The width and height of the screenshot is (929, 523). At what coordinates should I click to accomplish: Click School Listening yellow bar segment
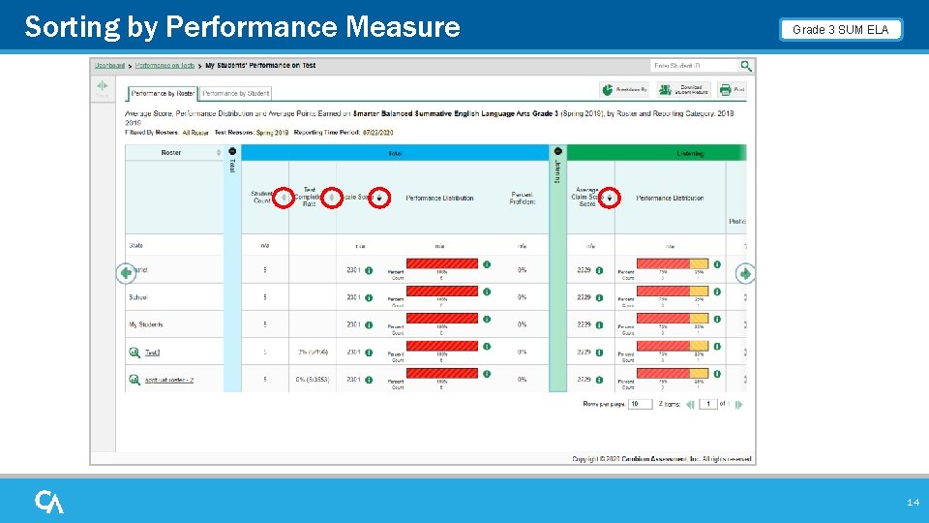699,292
